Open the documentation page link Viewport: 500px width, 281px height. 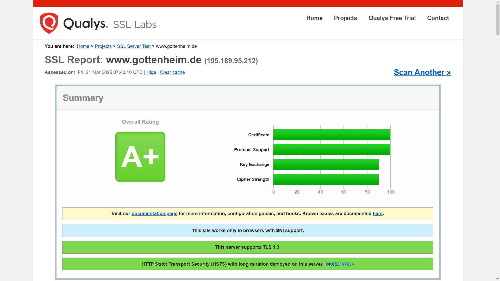[x=154, y=214]
